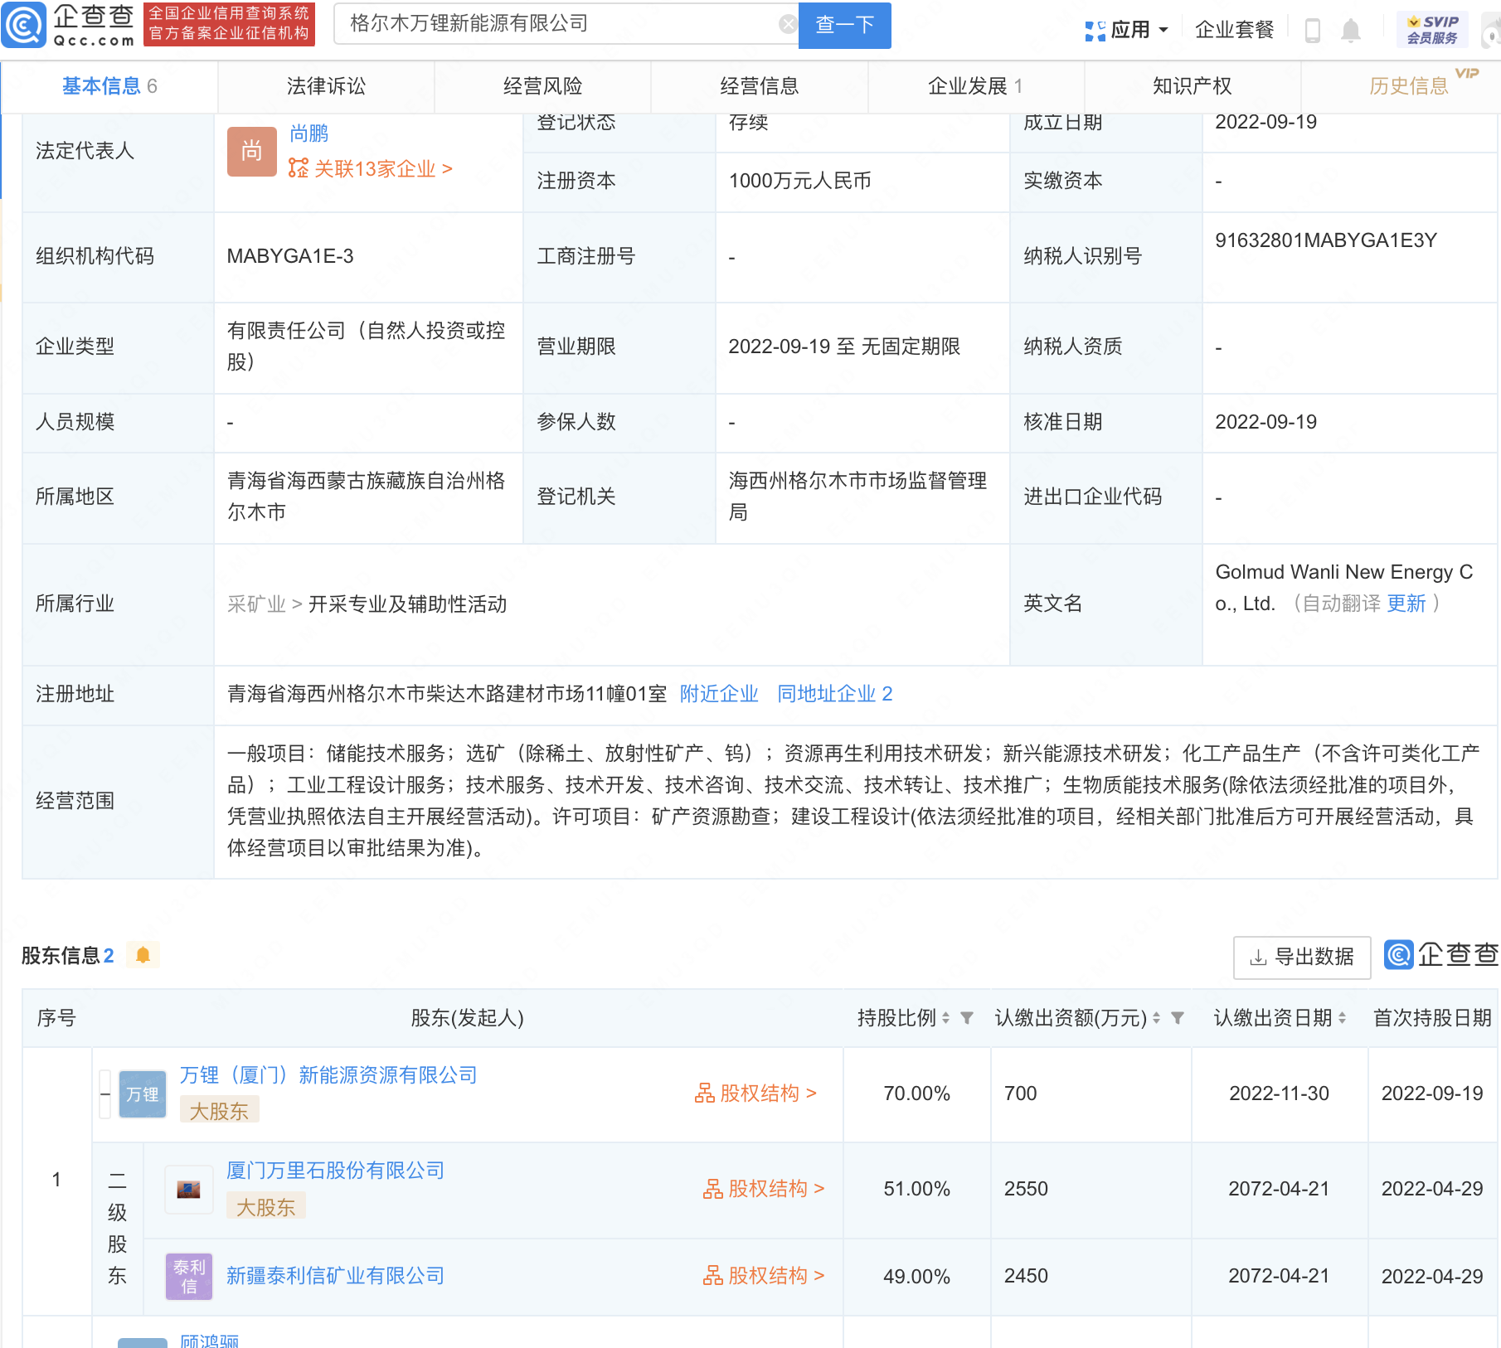This screenshot has width=1501, height=1348.
Task: Open 新疆泰利信矿业有限公司 link
Action: click(x=335, y=1276)
